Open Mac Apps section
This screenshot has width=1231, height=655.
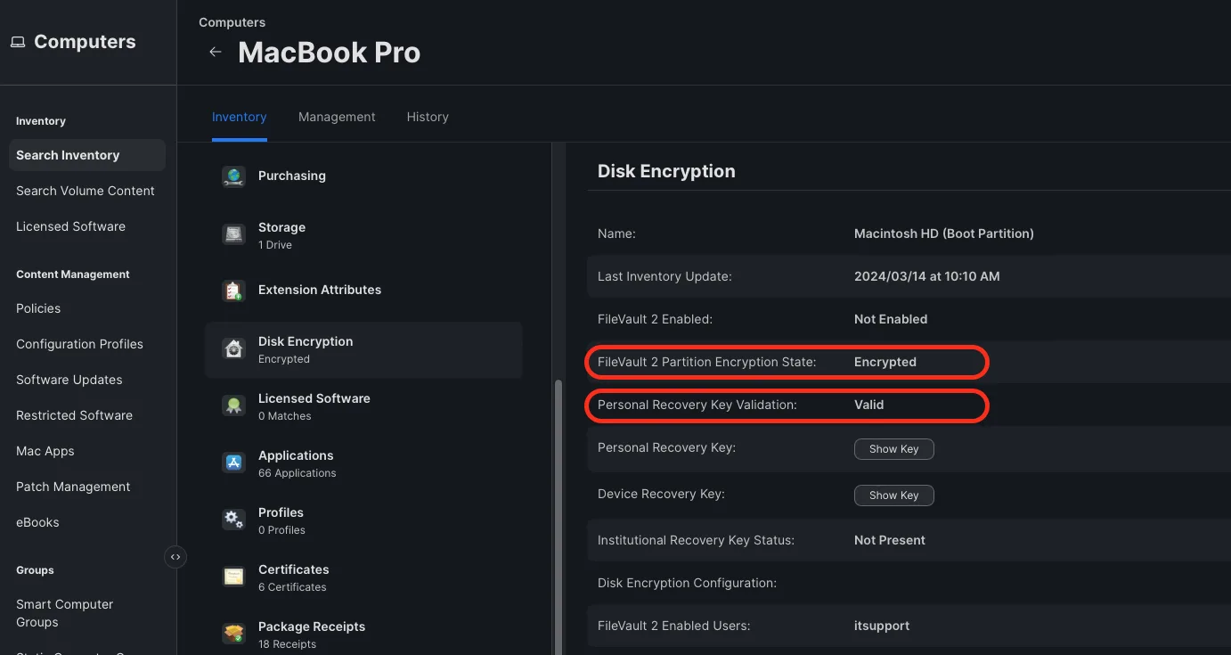[45, 451]
